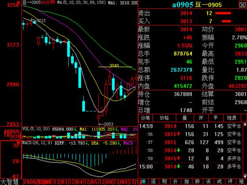
Task: Switch to the 财 finance tab
Action: tap(165, 182)
